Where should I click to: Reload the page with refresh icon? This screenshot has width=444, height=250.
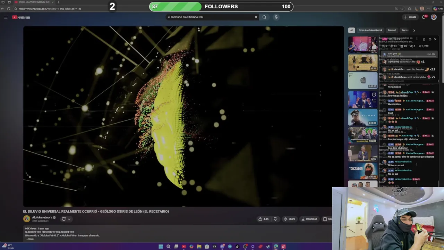(x=9, y=9)
